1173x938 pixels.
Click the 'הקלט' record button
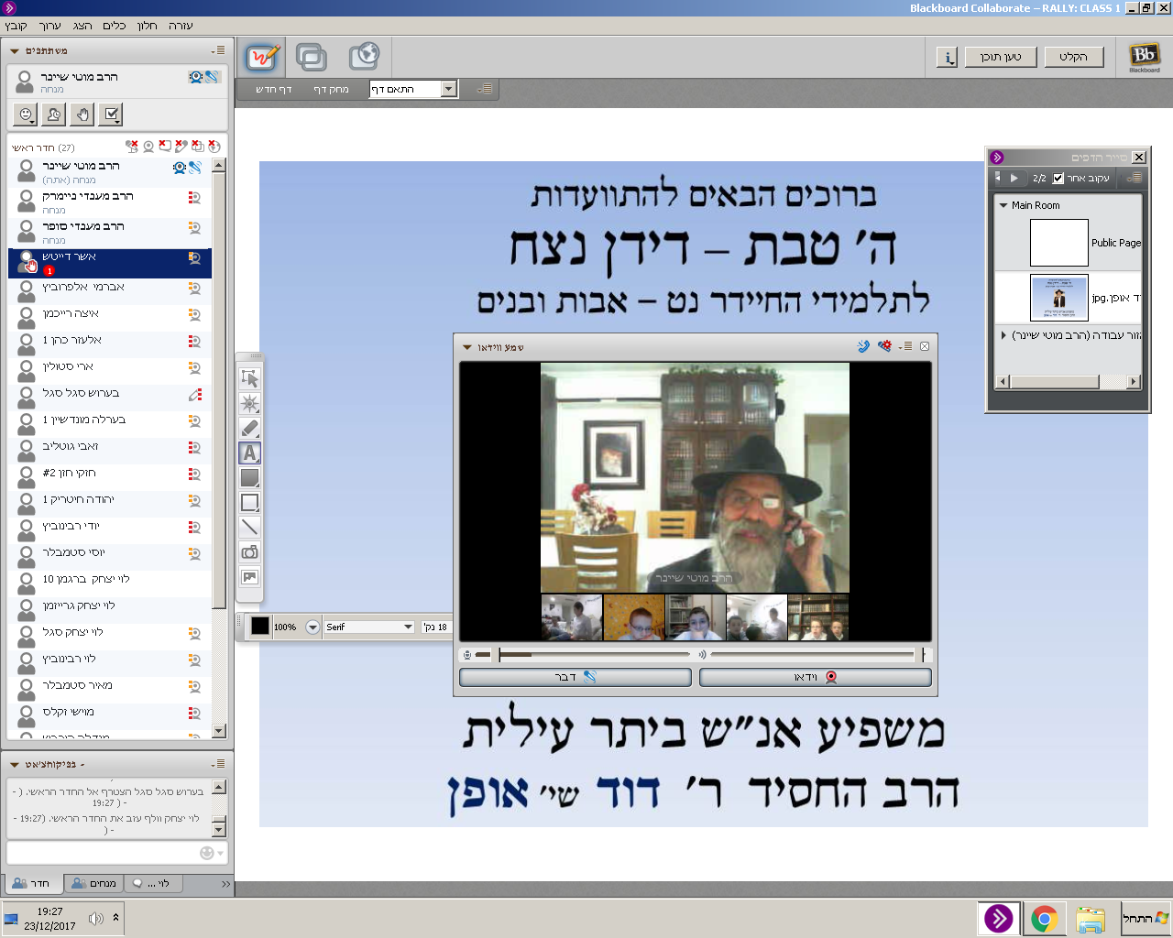(x=1073, y=57)
